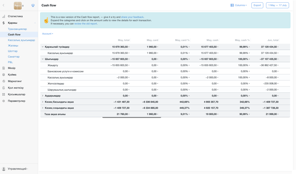Open May total amount for Жаңарту row
The height and width of the screenshot is (174, 296).
[120, 65]
